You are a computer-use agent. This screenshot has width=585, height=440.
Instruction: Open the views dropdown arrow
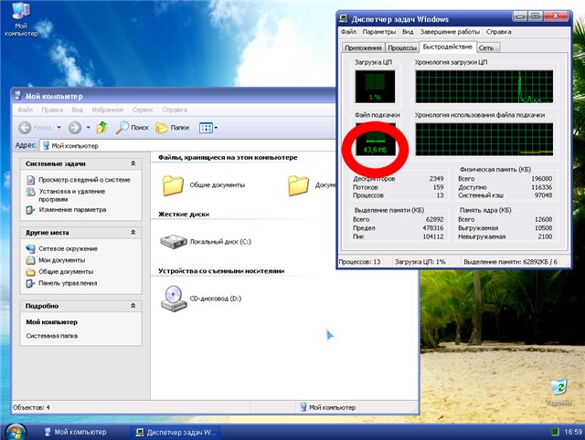pyautogui.click(x=216, y=128)
